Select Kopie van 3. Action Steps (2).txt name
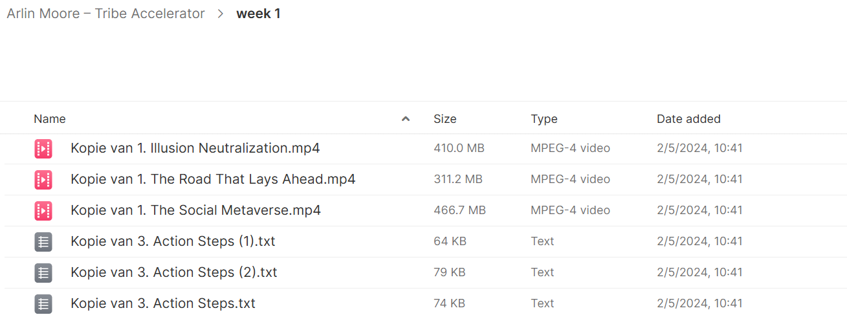Screen dimensions: 847x317 [x=174, y=272]
